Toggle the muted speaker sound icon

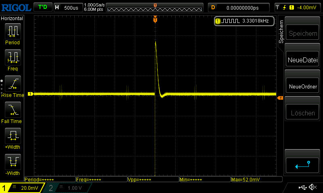[313, 187]
